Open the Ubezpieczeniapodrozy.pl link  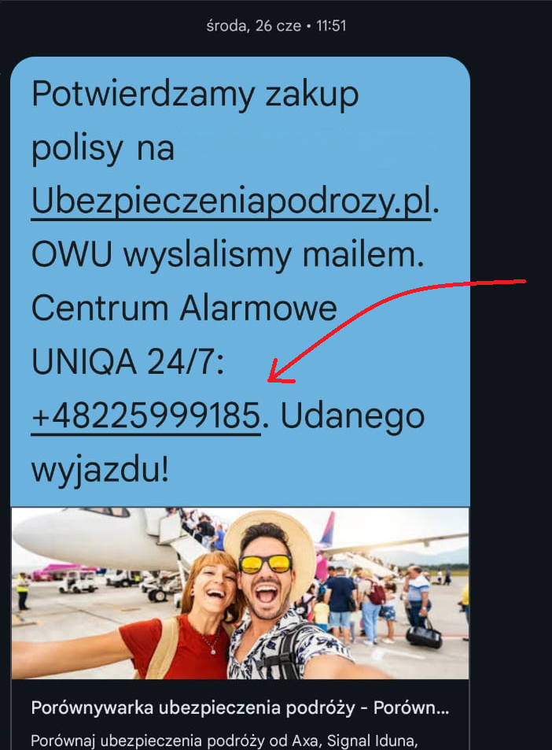coord(231,201)
